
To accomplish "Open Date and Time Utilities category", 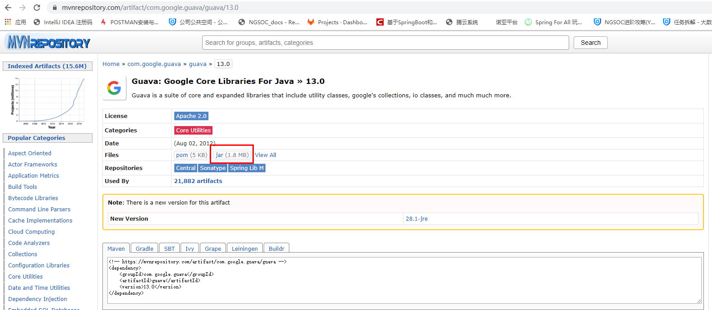I will click(x=39, y=288).
